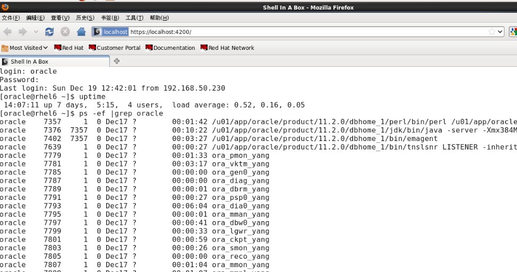Select the Shell In A Box tab
Screen dimensions: 517x272
click(x=55, y=62)
